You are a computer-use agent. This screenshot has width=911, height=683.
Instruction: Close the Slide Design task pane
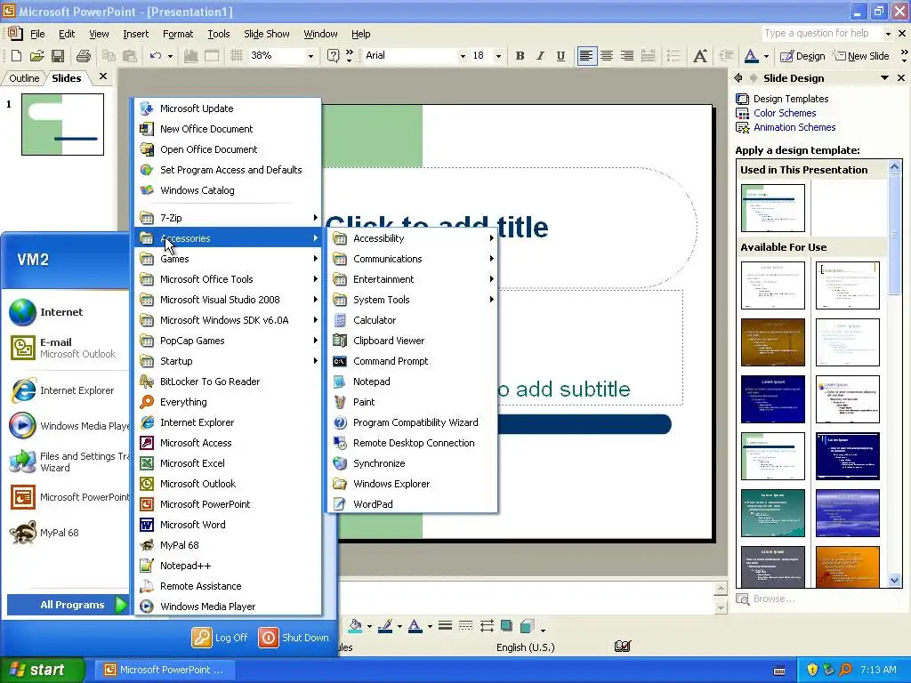click(901, 78)
